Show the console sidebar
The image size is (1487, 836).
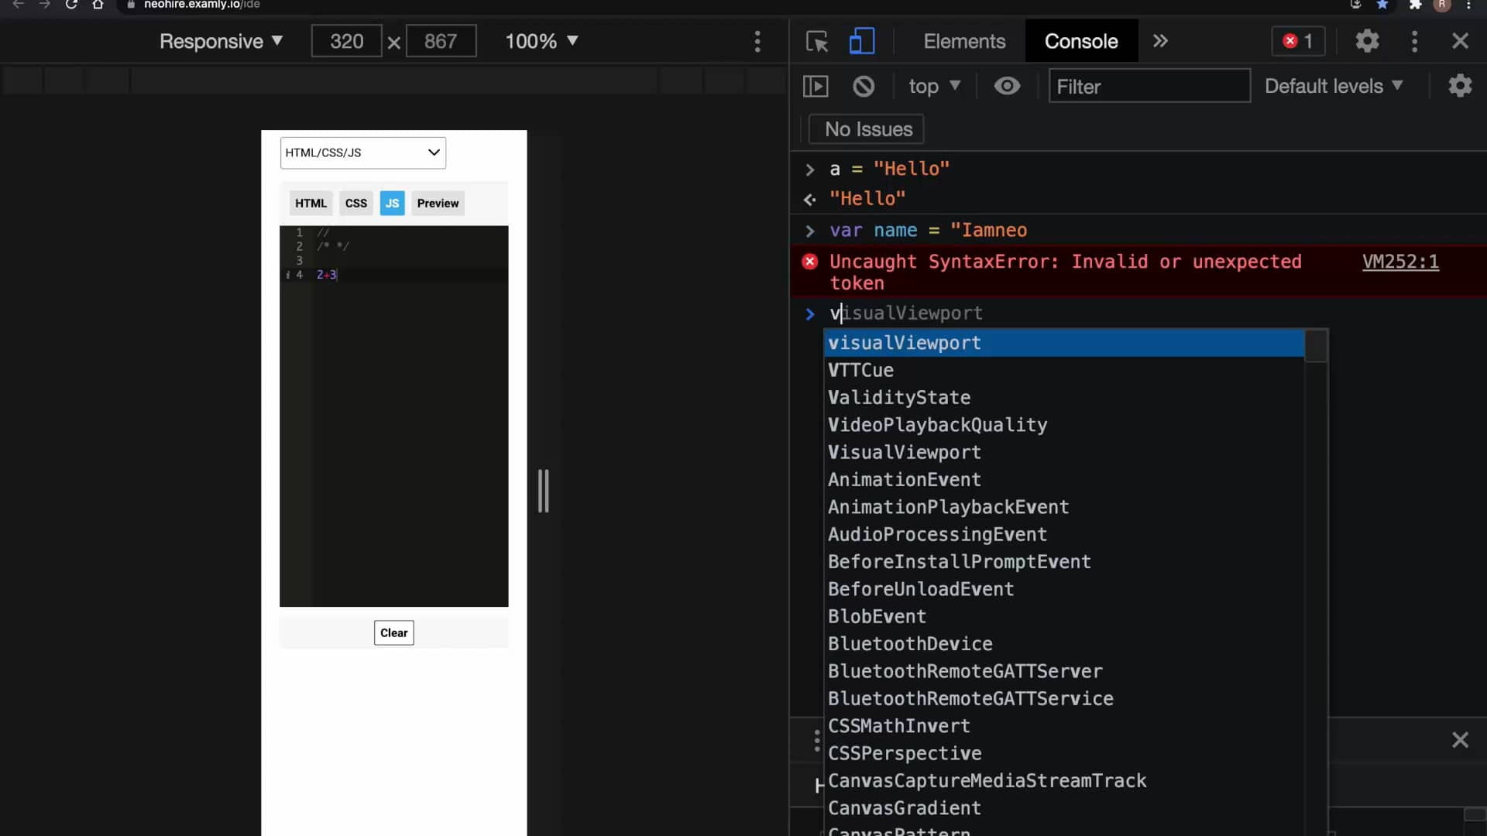pyautogui.click(x=816, y=86)
